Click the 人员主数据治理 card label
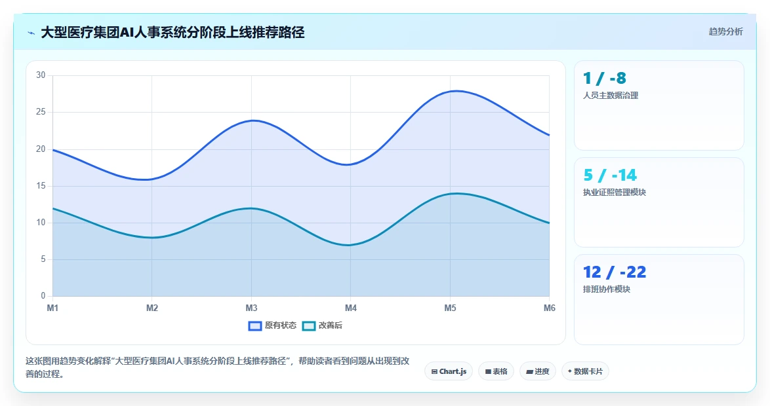Screen dimensions: 770x406 pyautogui.click(x=611, y=96)
